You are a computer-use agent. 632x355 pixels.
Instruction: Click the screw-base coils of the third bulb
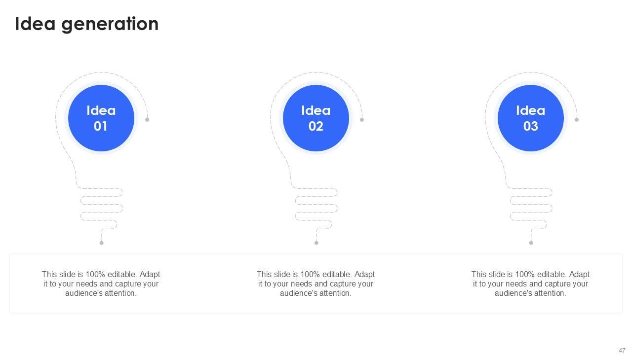[531, 205]
